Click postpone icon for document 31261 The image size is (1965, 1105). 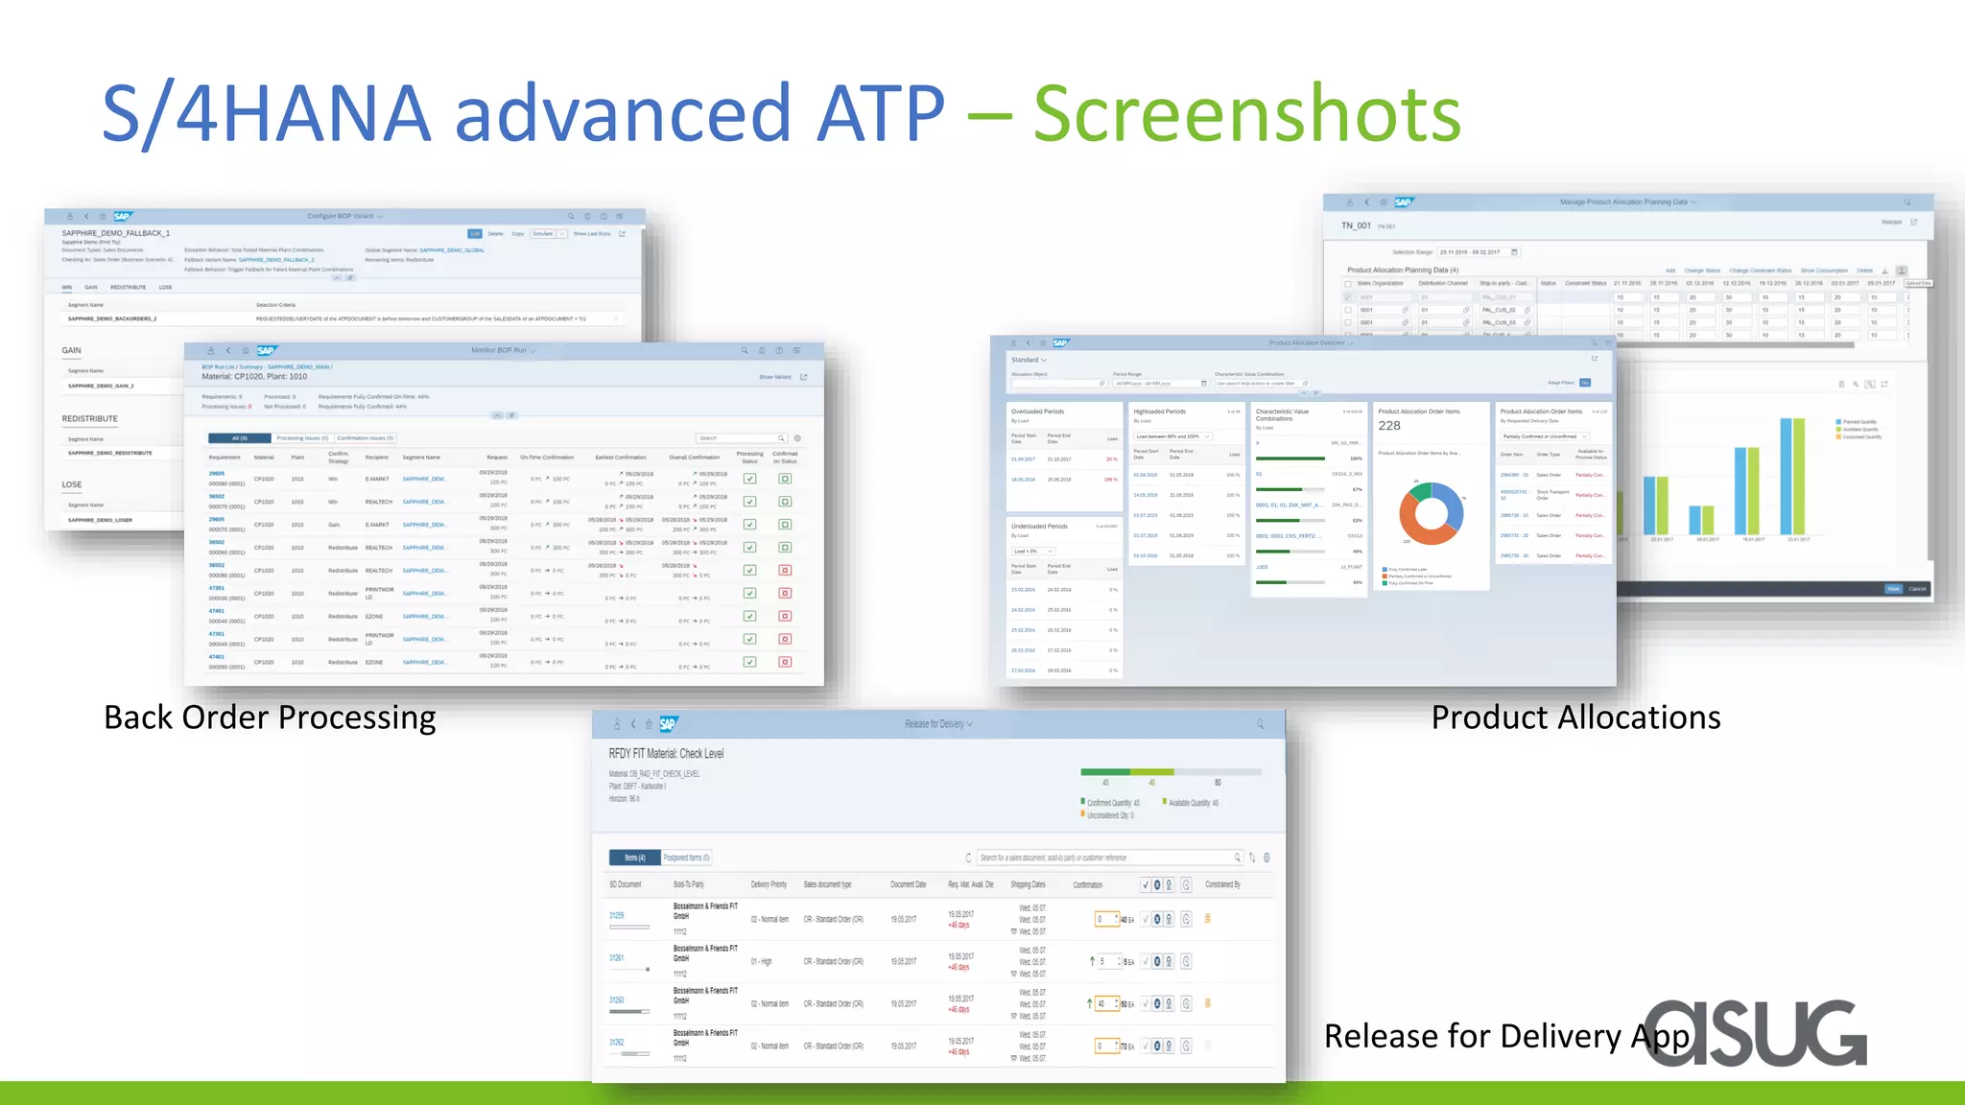[x=1186, y=961]
